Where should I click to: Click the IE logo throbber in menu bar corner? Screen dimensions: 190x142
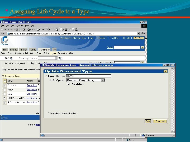[144, 26]
